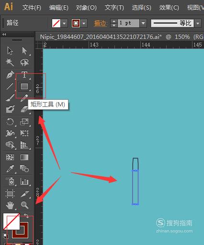This screenshot has width=204, height=245.
Task: Select the Warp tool
Action: (x=10, y=133)
